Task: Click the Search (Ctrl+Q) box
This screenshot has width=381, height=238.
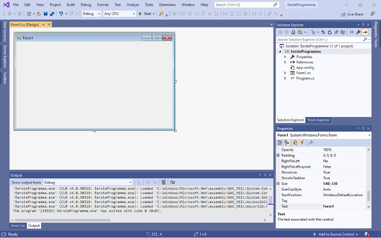Action: coord(247,4)
